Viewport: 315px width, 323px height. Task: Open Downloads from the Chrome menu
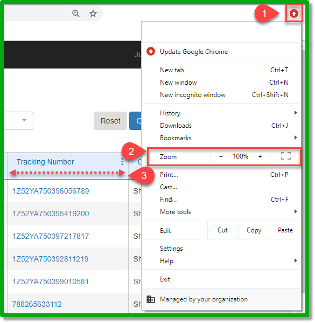[221, 126]
